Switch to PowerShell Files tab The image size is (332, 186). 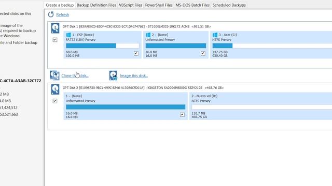click(x=159, y=5)
